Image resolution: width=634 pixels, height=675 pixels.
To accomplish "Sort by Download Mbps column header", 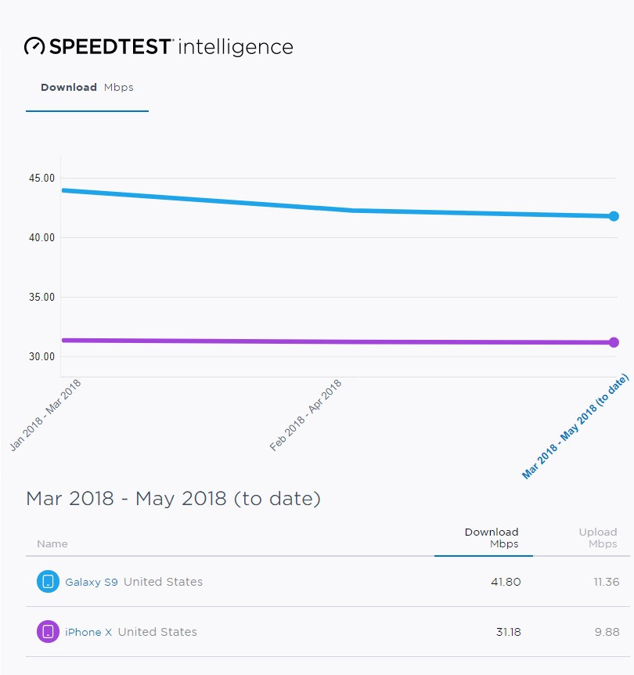I will click(x=491, y=538).
